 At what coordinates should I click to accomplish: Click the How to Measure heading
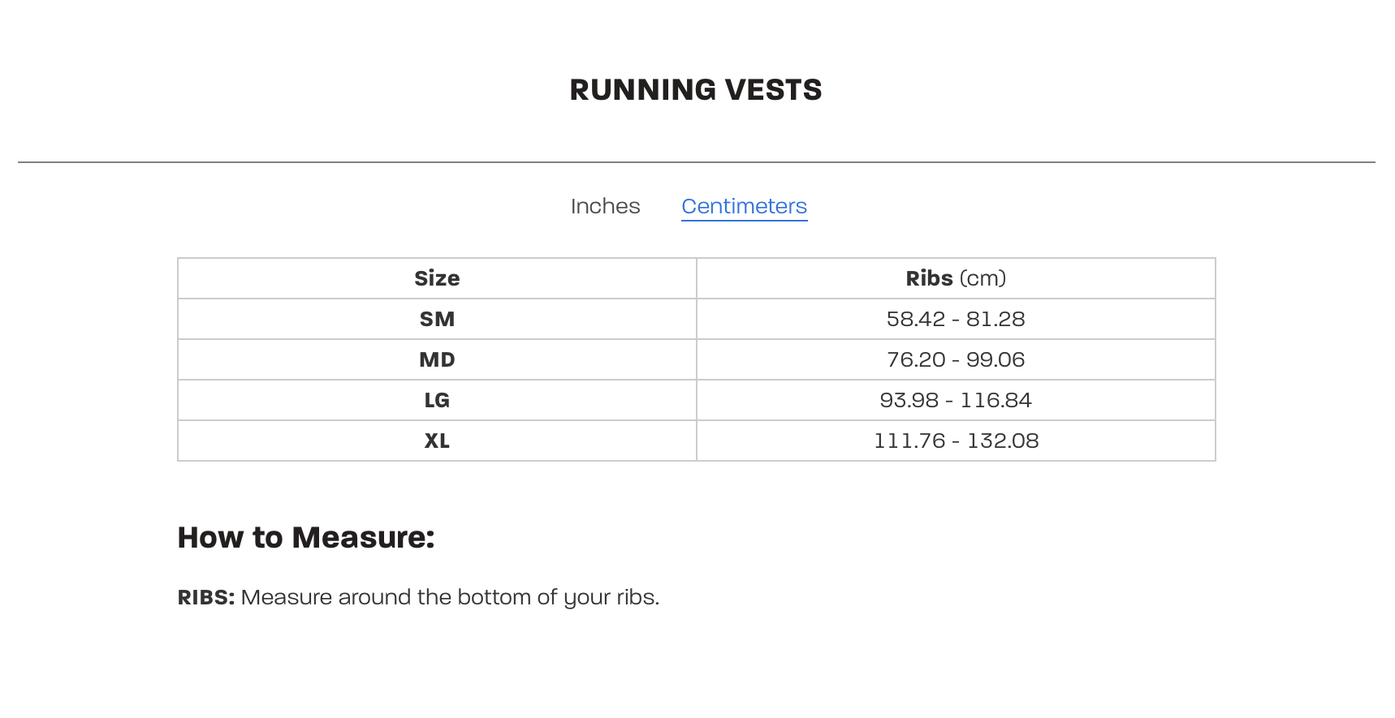click(x=306, y=537)
